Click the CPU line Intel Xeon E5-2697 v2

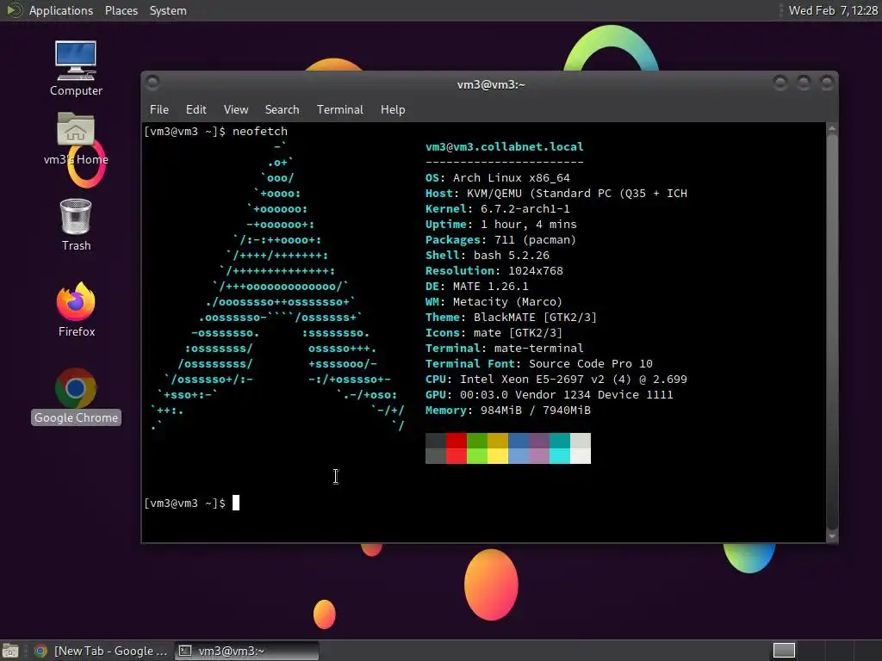(x=556, y=380)
